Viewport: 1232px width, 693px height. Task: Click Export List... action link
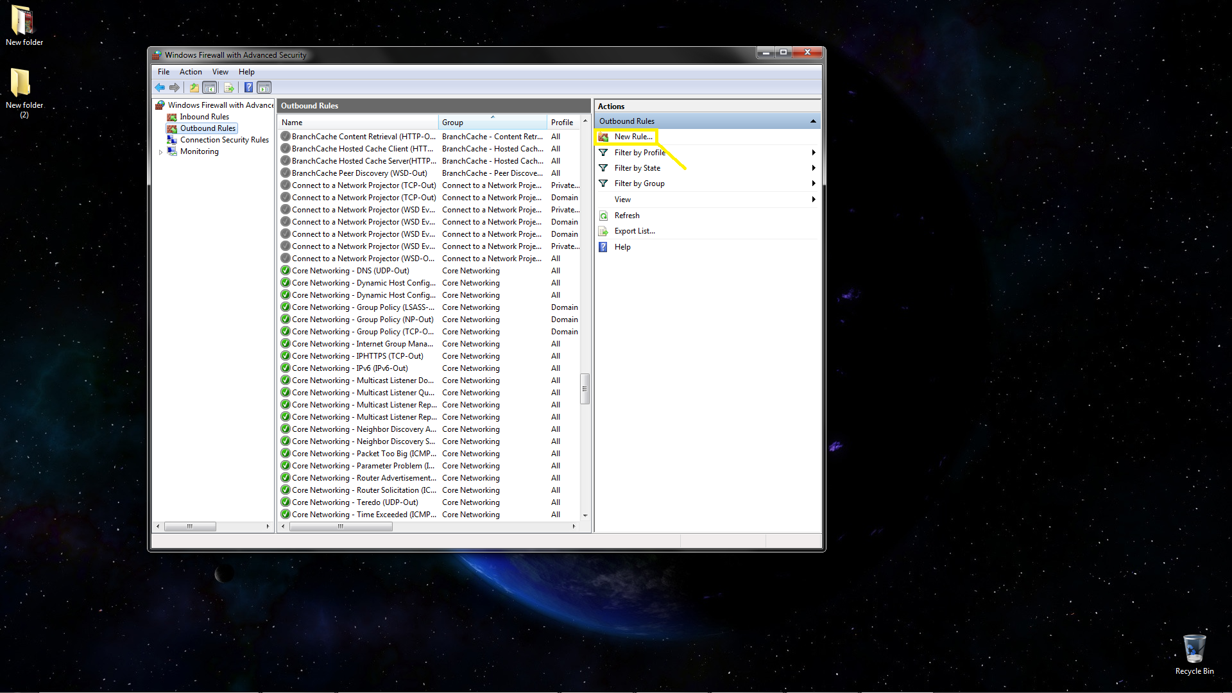pos(634,231)
